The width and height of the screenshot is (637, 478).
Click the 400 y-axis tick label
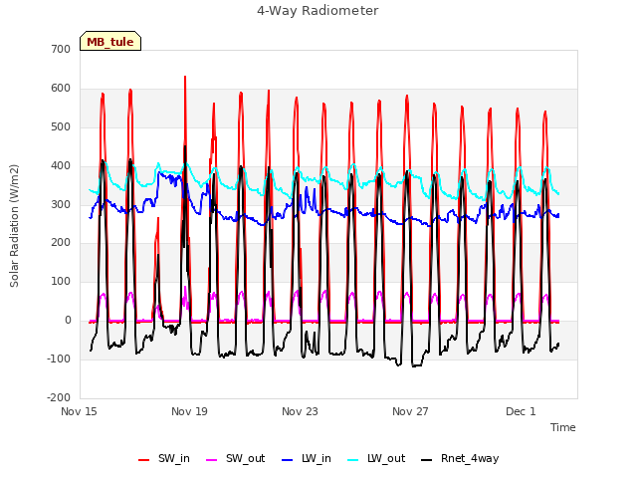tap(61, 166)
